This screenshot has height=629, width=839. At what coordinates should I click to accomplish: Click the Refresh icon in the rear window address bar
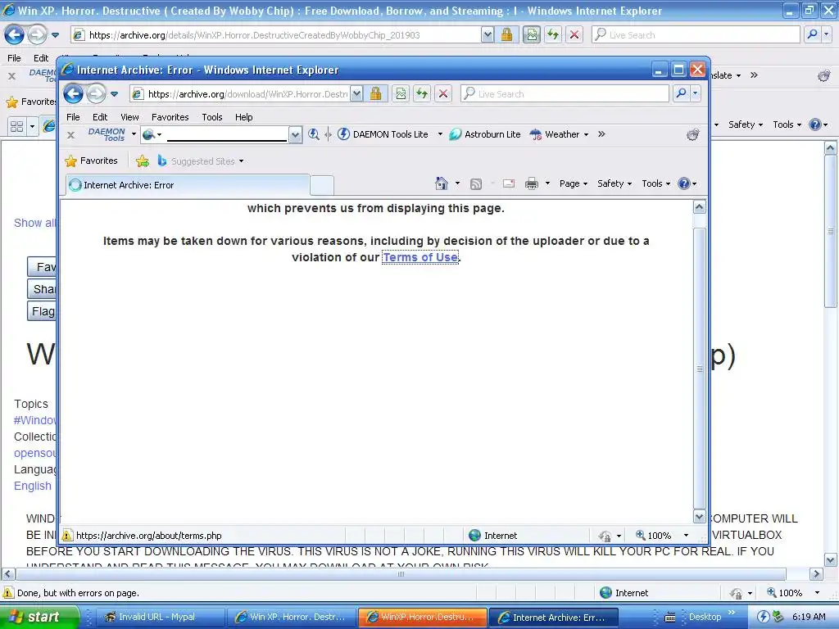click(x=553, y=34)
